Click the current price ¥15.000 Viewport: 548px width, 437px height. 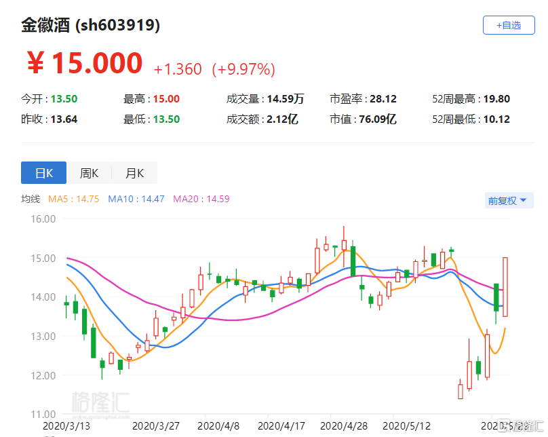85,63
